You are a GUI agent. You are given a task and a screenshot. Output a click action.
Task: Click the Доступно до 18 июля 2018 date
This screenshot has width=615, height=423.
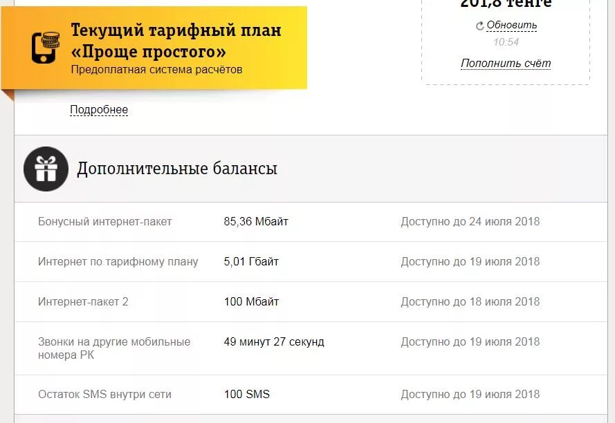coord(470,301)
